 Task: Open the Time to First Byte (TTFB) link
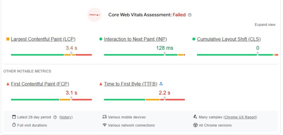click(x=130, y=84)
